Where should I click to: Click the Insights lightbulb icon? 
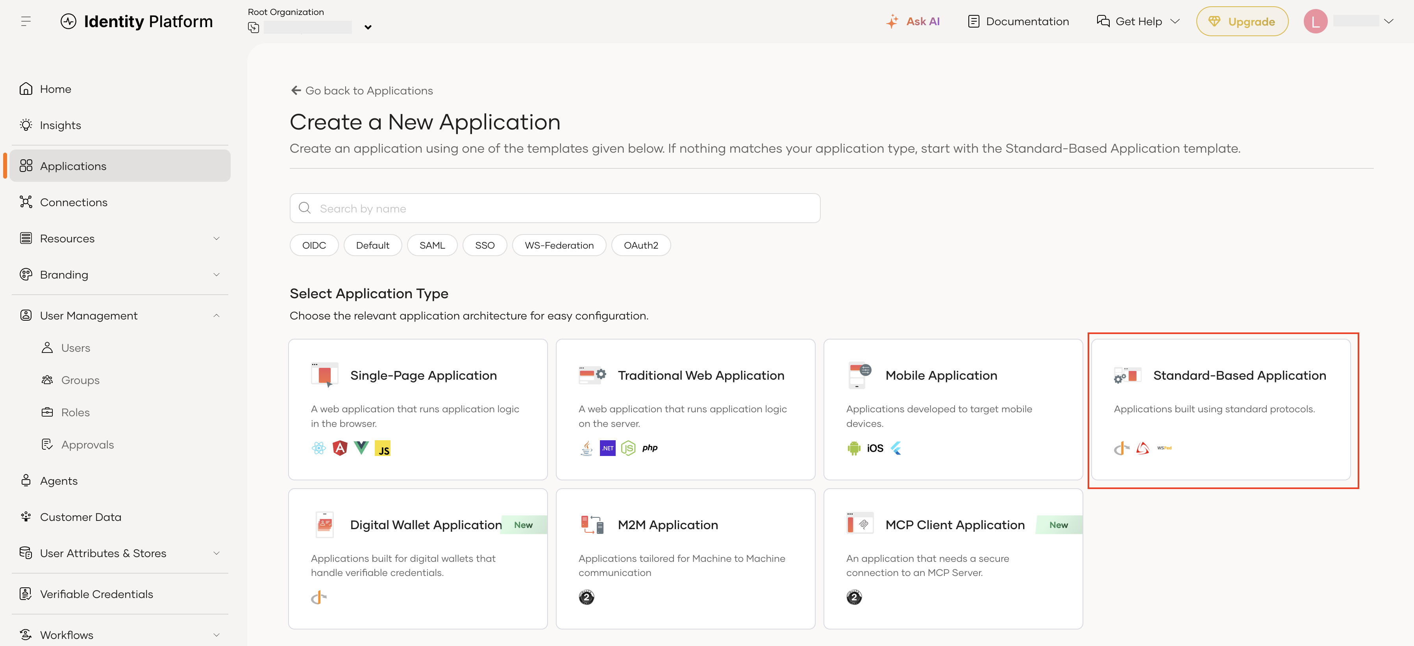pos(26,125)
